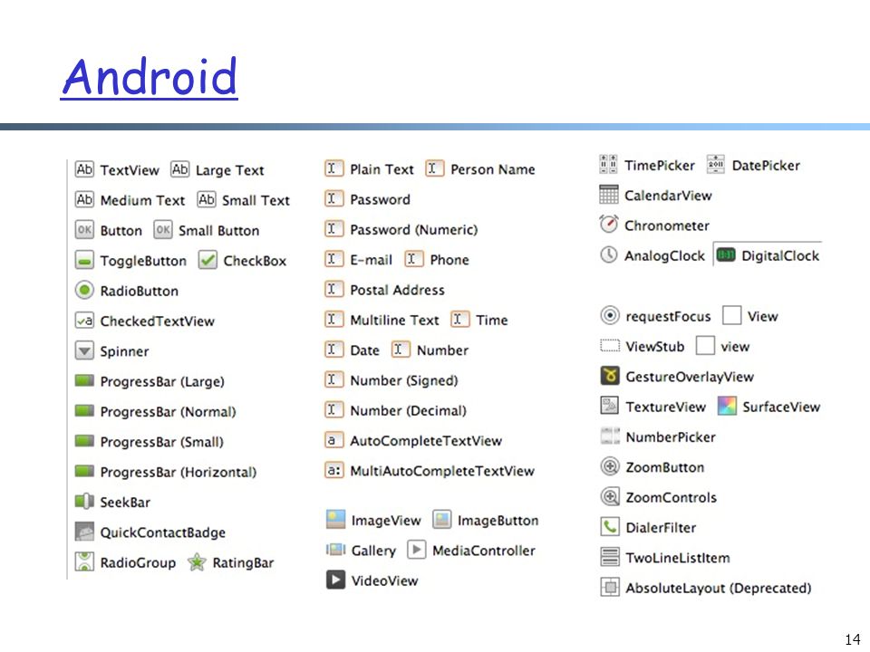The image size is (870, 652).
Task: Click the AbsoluteLayout (Deprecated) icon
Action: [x=610, y=587]
